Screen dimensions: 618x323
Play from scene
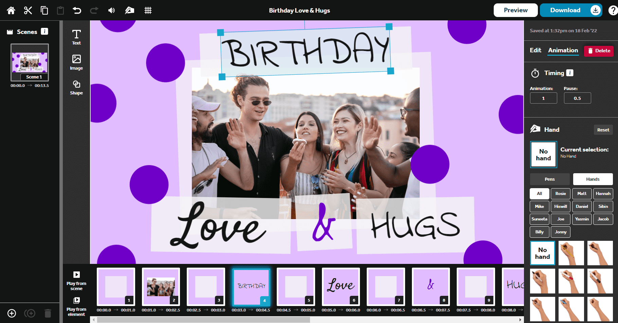coord(76,281)
